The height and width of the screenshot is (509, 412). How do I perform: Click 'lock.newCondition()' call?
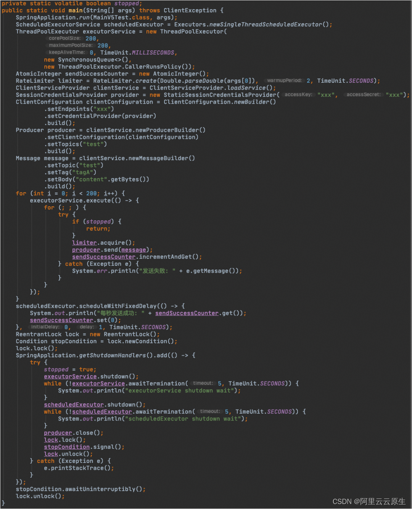click(x=140, y=342)
